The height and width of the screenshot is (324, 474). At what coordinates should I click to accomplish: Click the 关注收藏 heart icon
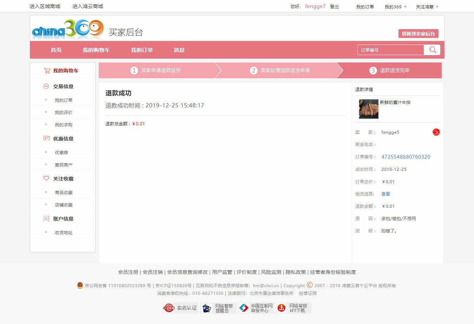point(46,178)
